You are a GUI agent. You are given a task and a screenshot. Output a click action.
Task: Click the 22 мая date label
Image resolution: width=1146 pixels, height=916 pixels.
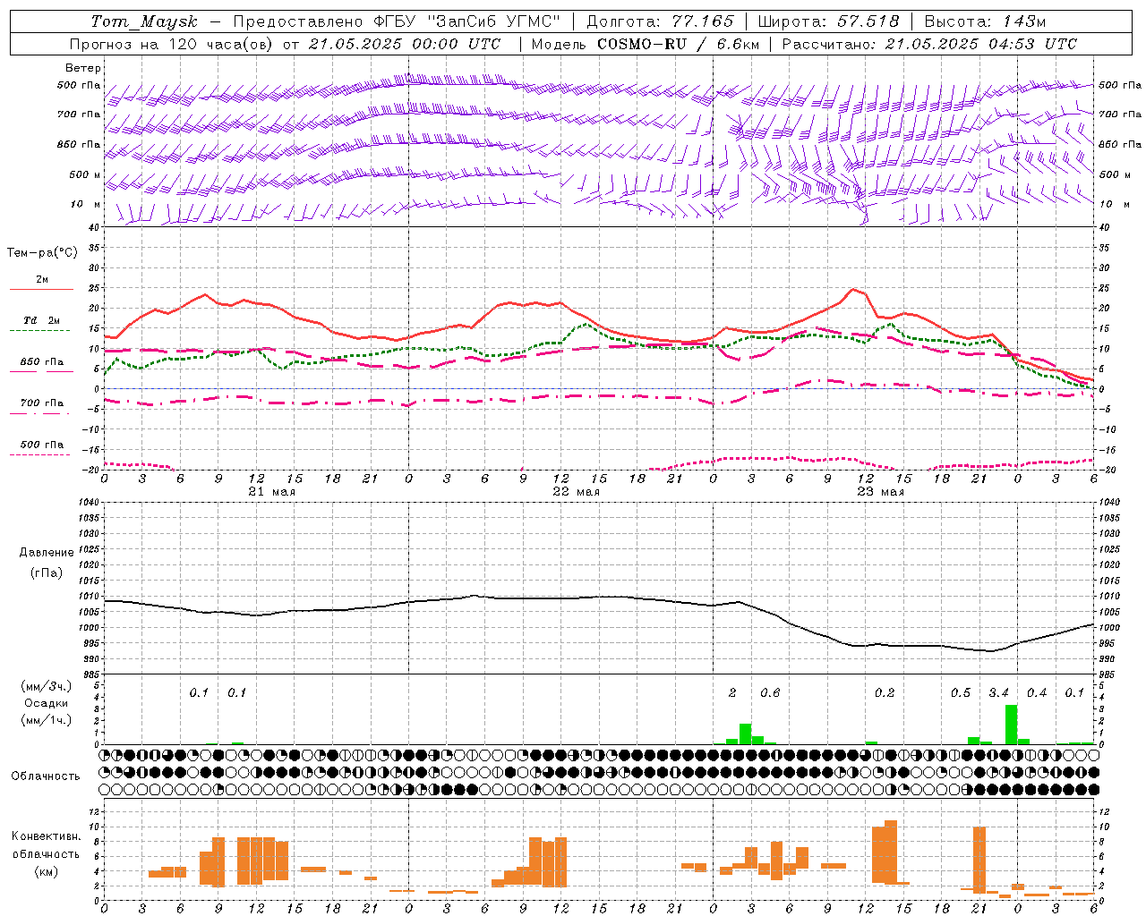pos(576,492)
